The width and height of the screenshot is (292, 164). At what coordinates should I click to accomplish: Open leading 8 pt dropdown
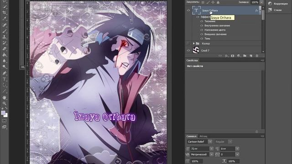pos(237,149)
